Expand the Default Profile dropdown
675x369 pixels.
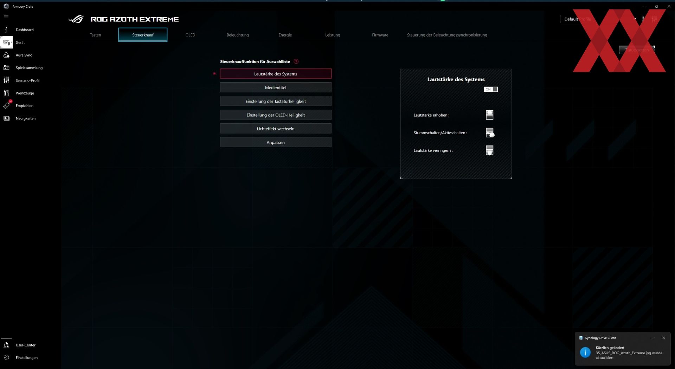click(599, 19)
